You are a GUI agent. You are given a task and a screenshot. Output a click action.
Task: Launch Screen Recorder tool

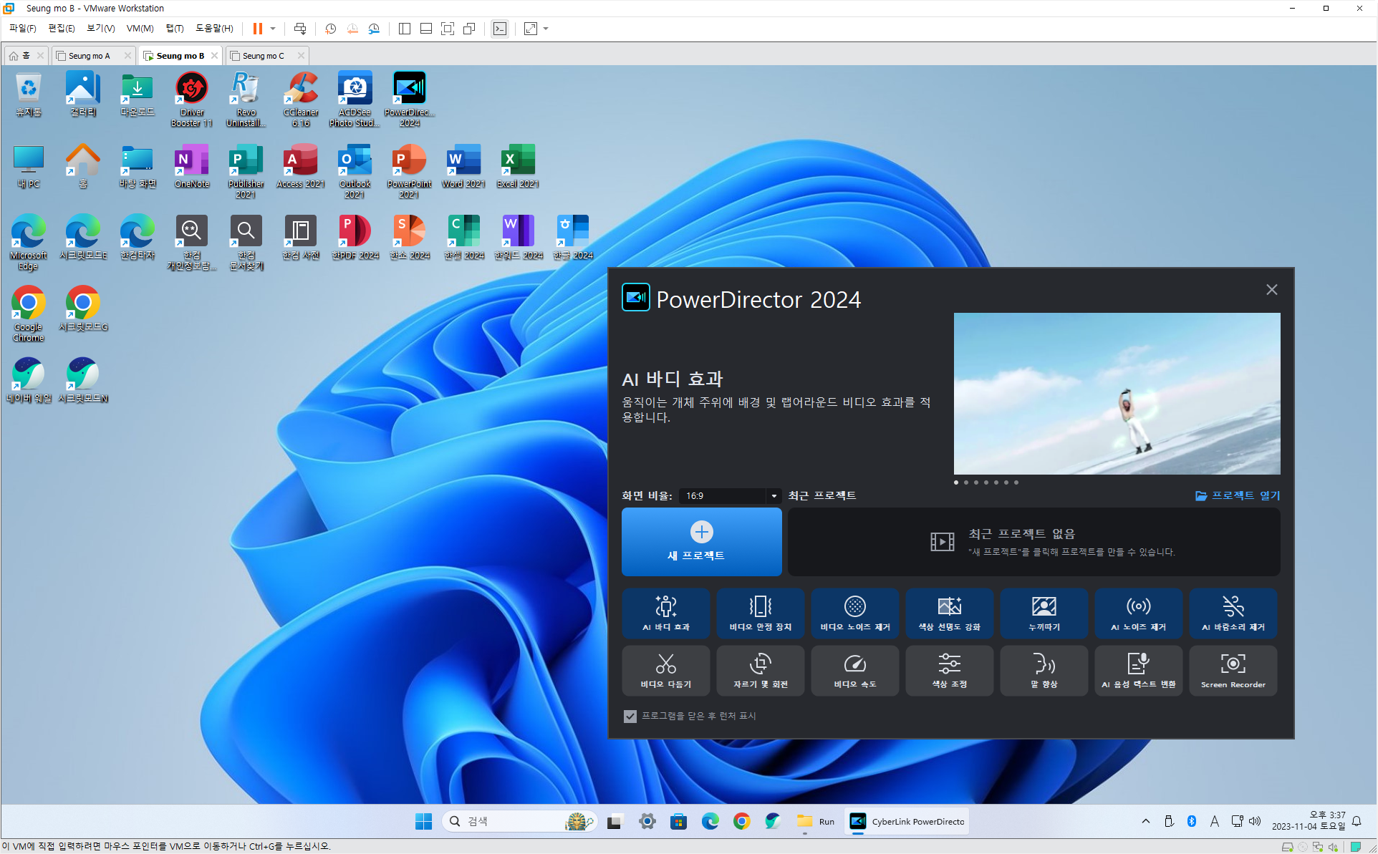(x=1233, y=671)
